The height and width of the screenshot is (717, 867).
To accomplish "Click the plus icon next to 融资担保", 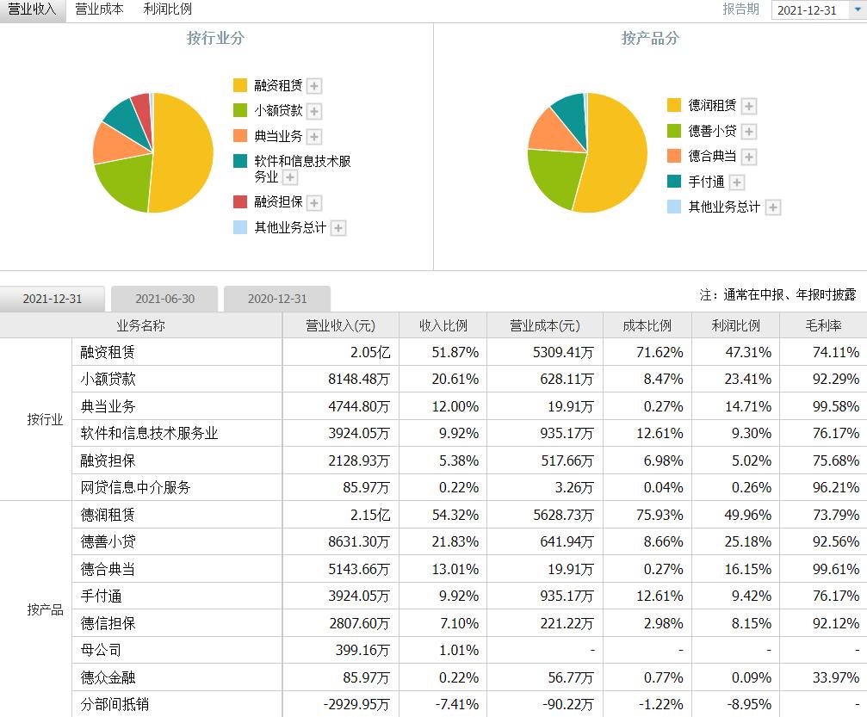I will pos(315,201).
